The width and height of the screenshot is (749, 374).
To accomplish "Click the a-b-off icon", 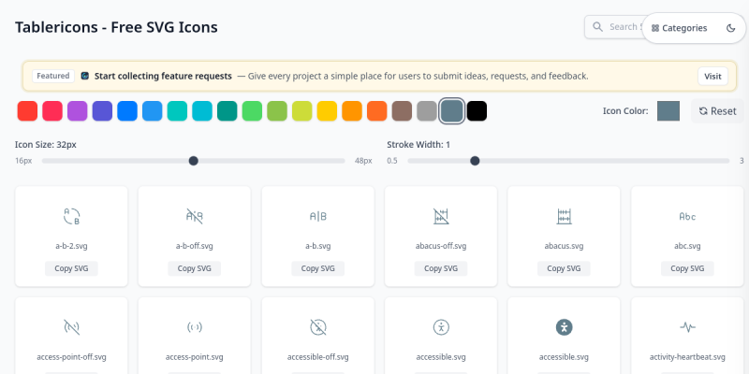I will (x=195, y=216).
